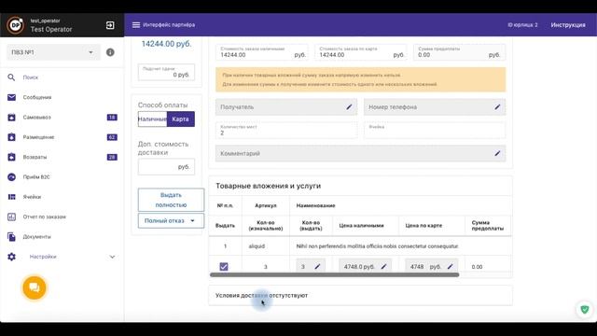Click the Цена по карте column header

tap(423, 226)
